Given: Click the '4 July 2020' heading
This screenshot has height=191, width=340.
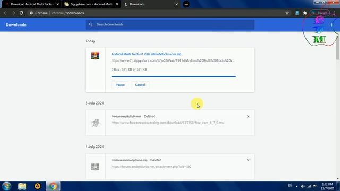Looking at the screenshot, I should tap(95, 147).
